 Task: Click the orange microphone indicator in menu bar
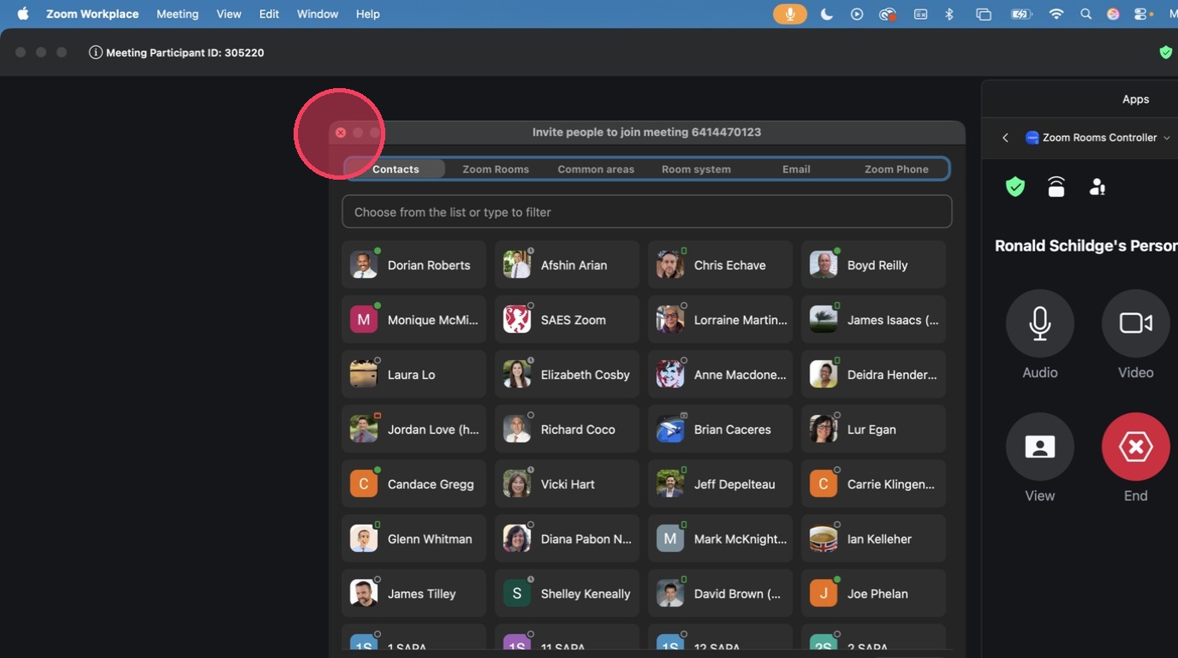click(x=789, y=14)
